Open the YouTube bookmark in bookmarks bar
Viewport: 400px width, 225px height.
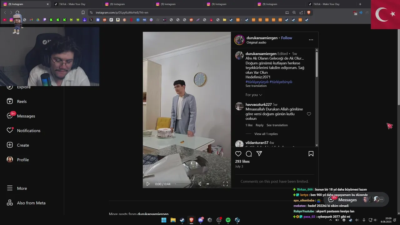pyautogui.click(x=4, y=20)
